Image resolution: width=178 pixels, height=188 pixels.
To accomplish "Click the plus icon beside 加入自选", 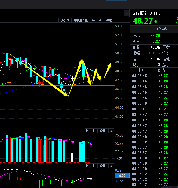I will [x=153, y=29].
